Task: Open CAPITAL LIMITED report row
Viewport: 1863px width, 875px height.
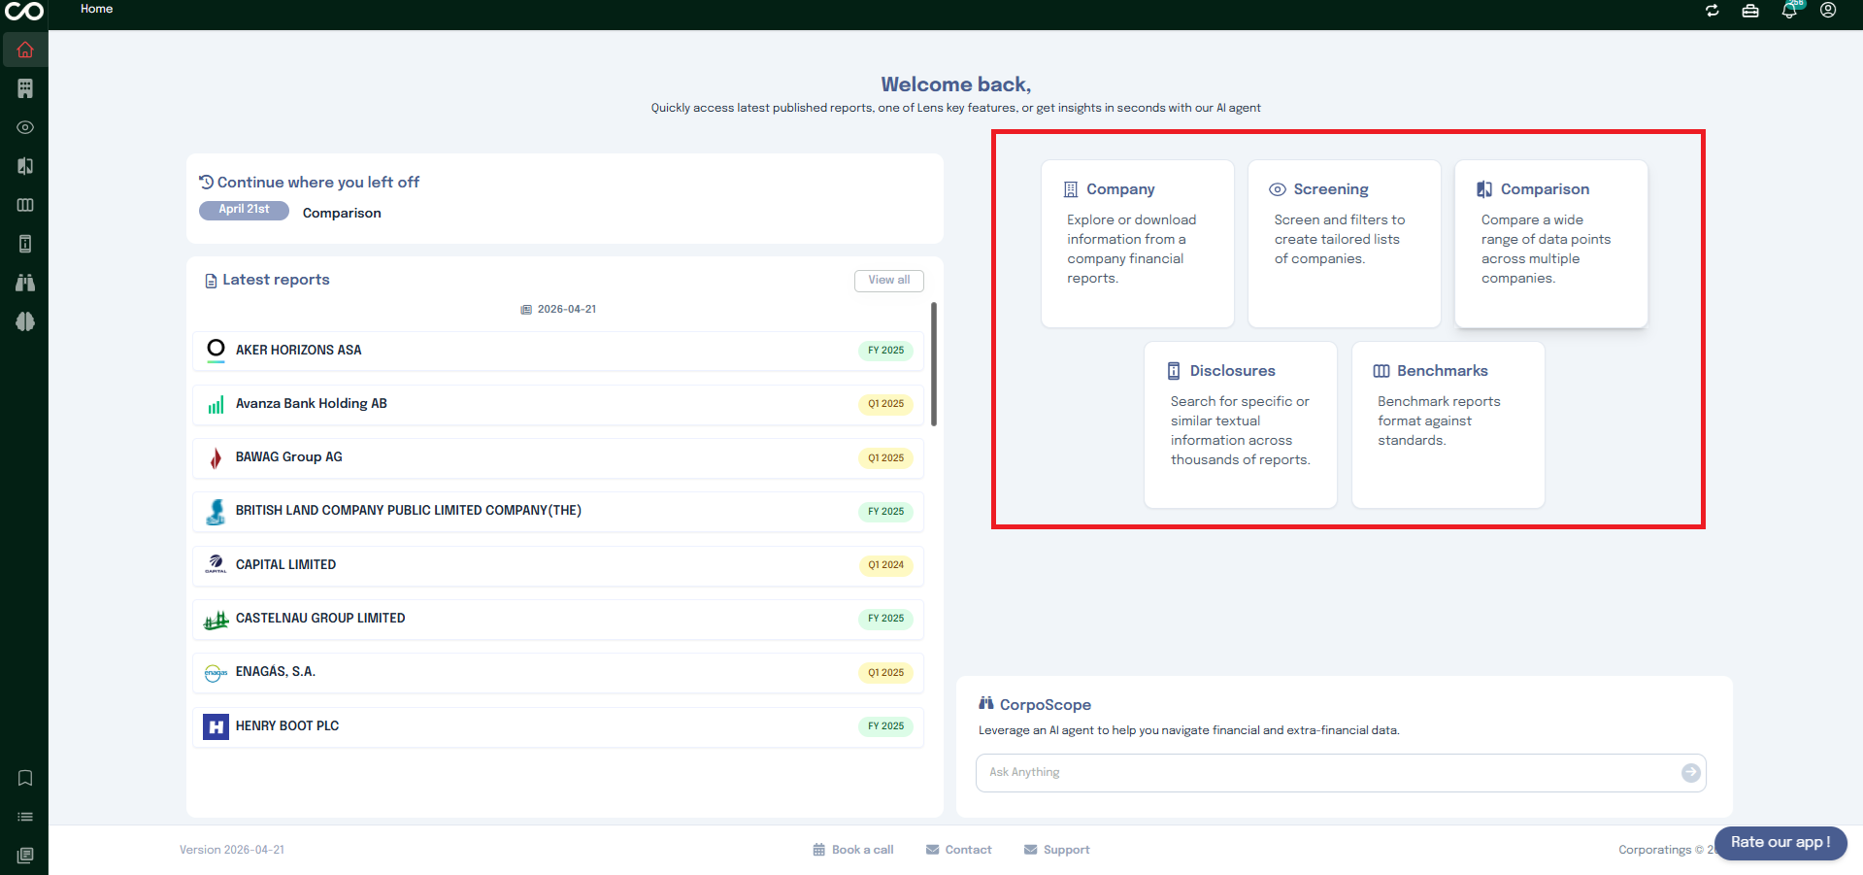Action: [558, 565]
